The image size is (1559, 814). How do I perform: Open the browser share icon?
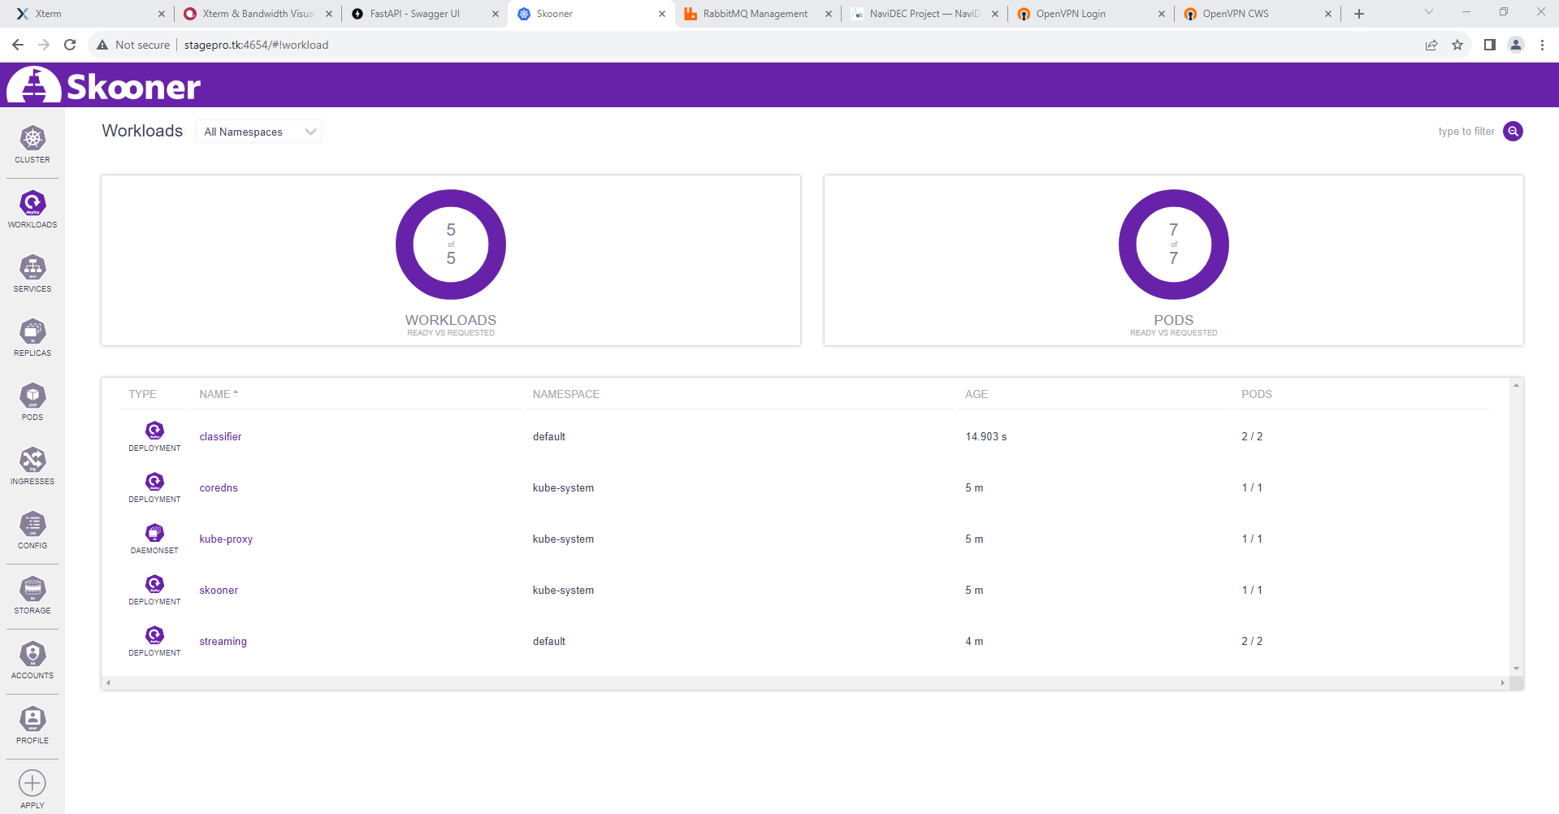coord(1431,45)
